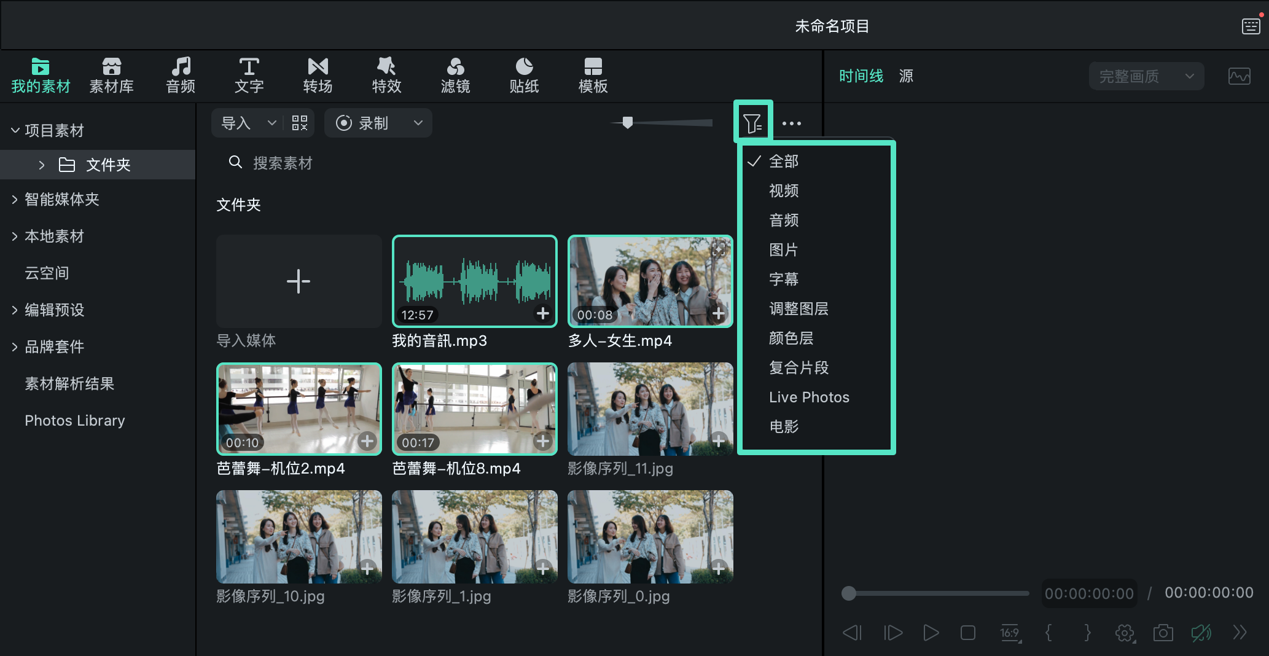Click the preview playhead scrubber
This screenshot has height=656, width=1269.
(x=849, y=593)
